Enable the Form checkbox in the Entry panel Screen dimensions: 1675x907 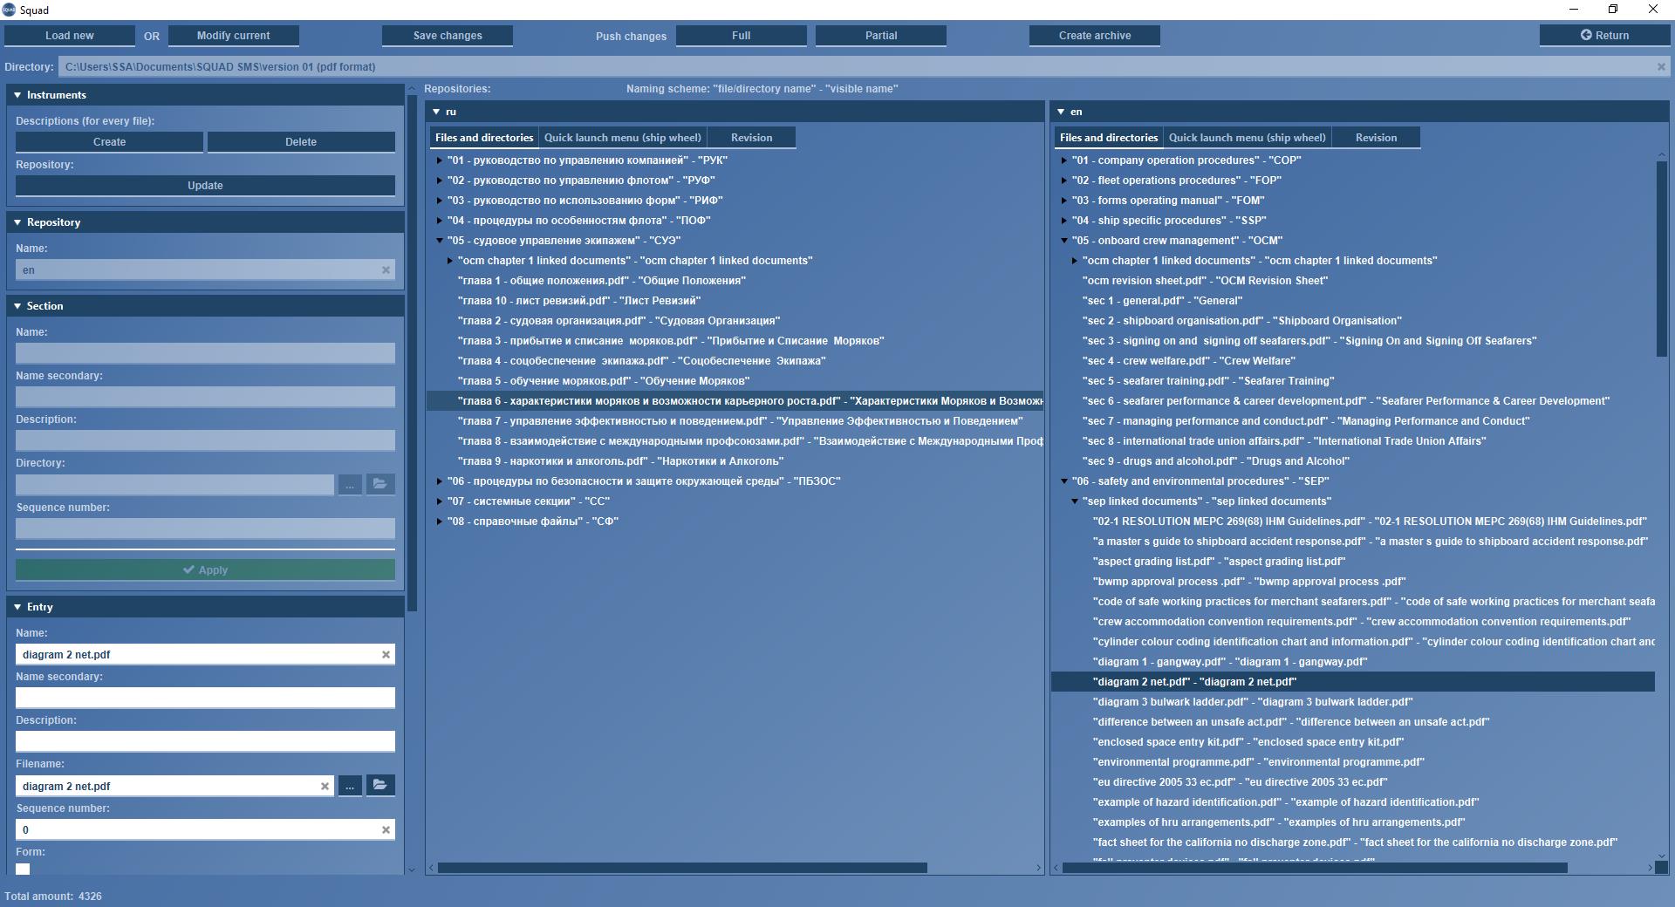coord(23,869)
